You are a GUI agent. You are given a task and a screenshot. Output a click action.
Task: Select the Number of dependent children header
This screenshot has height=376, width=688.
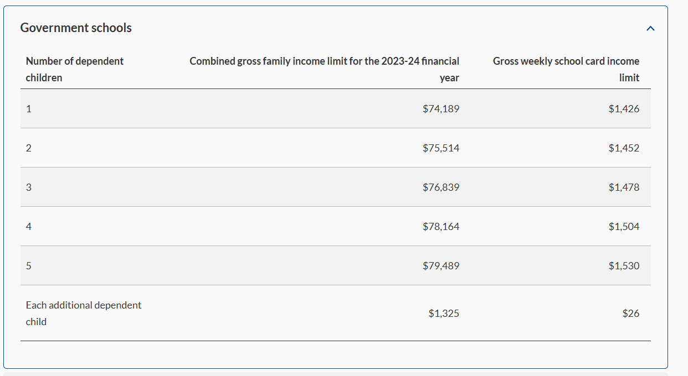[x=75, y=69]
